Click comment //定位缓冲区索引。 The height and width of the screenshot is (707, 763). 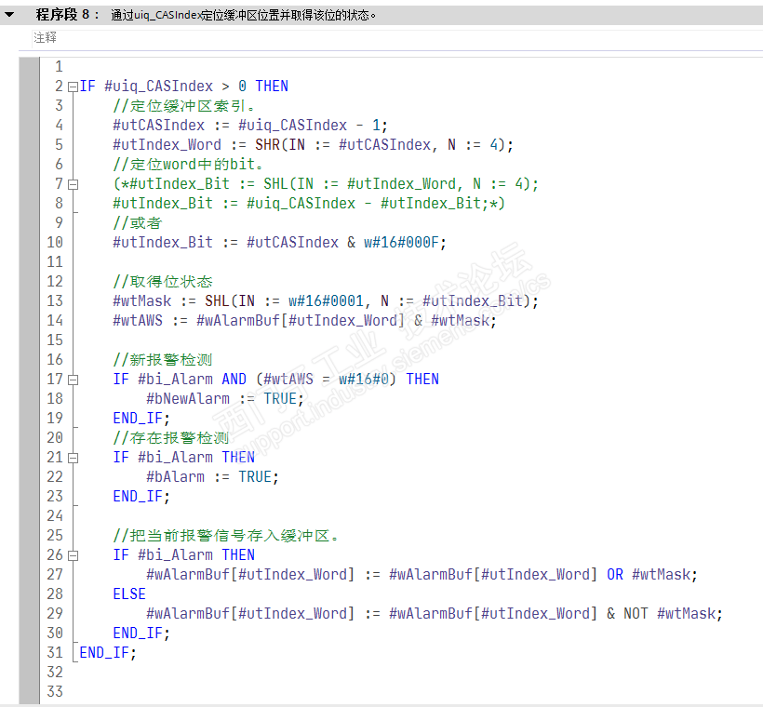click(184, 106)
